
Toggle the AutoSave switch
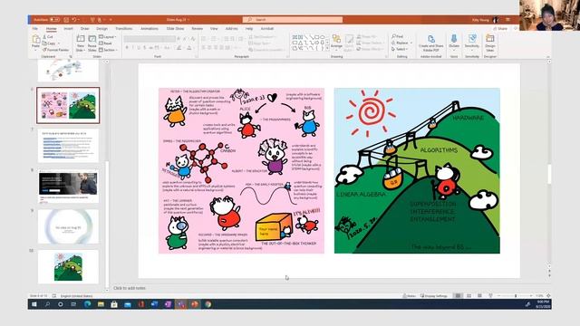pyautogui.click(x=54, y=20)
